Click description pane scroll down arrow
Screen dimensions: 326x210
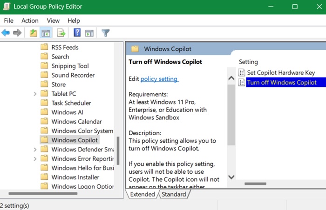coord(231,177)
